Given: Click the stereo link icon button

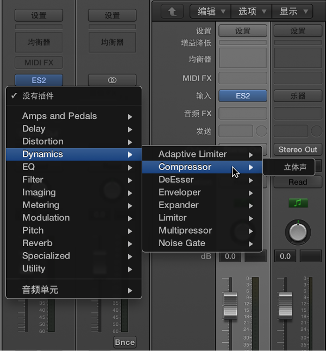Looking at the screenshot, I should point(112,80).
